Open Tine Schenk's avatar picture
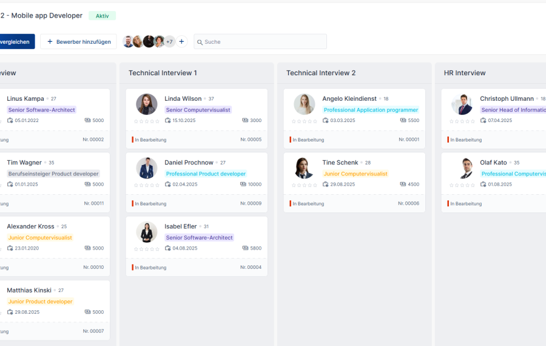Screen dimensions: 546x346 [x=305, y=168]
